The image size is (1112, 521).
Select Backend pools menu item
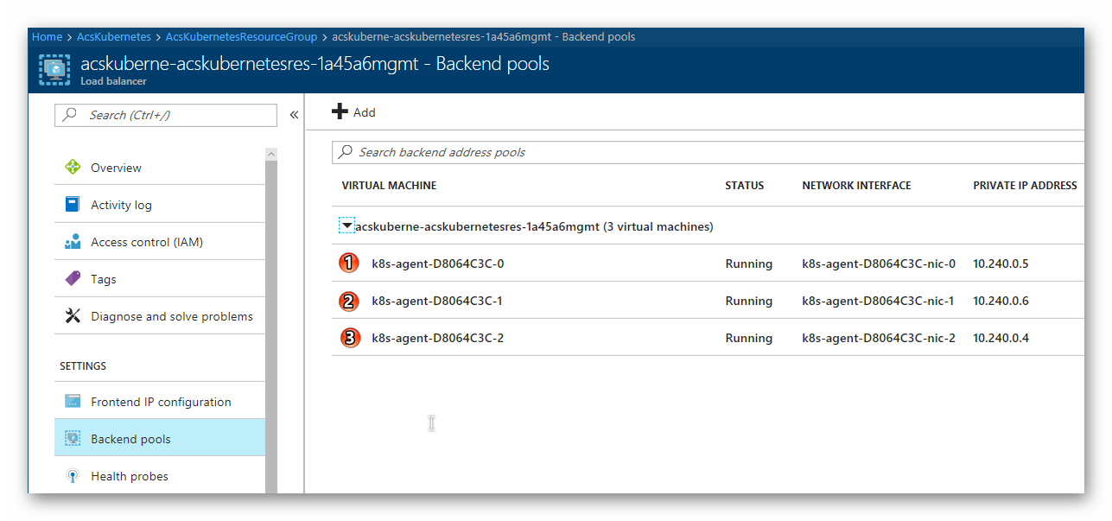160,439
